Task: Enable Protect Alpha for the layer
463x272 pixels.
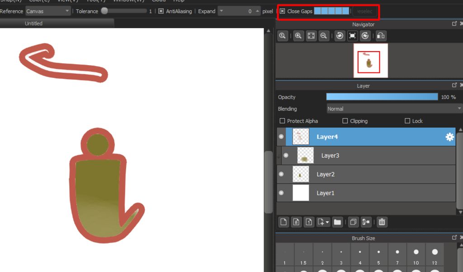Action: pos(282,121)
